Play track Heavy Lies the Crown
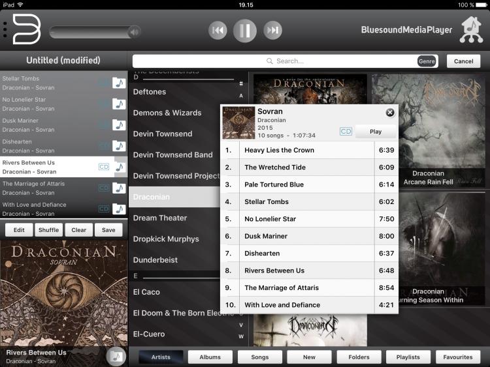Viewport: 490px width, 367px height. (310, 150)
